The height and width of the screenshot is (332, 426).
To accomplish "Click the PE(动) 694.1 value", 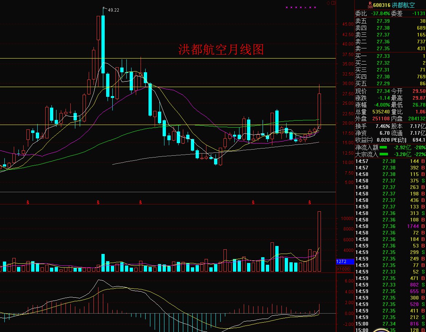I will [x=419, y=140].
